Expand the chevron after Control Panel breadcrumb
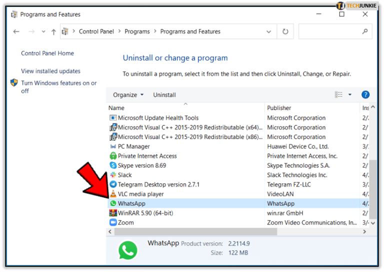Image resolution: width=384 pixels, height=272 pixels. [119, 31]
